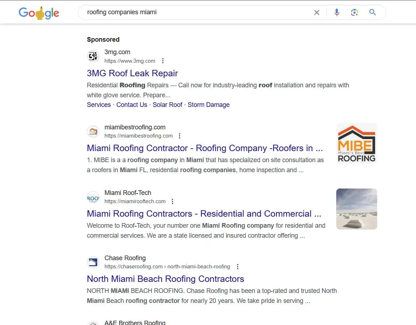
Task: Open North Miami Beach Roofing Contractors result
Action: click(165, 279)
